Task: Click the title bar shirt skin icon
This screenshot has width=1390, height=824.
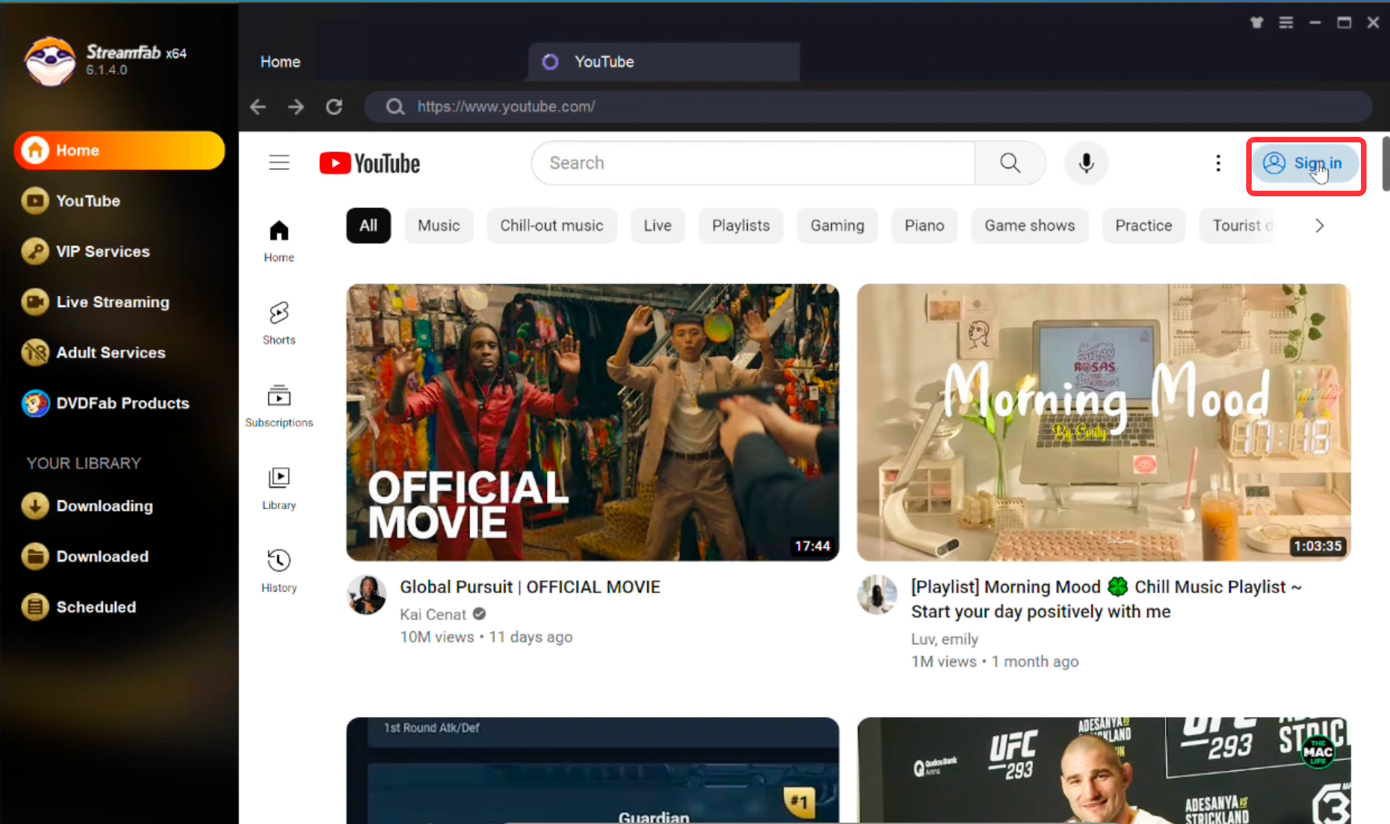Action: click(1257, 23)
